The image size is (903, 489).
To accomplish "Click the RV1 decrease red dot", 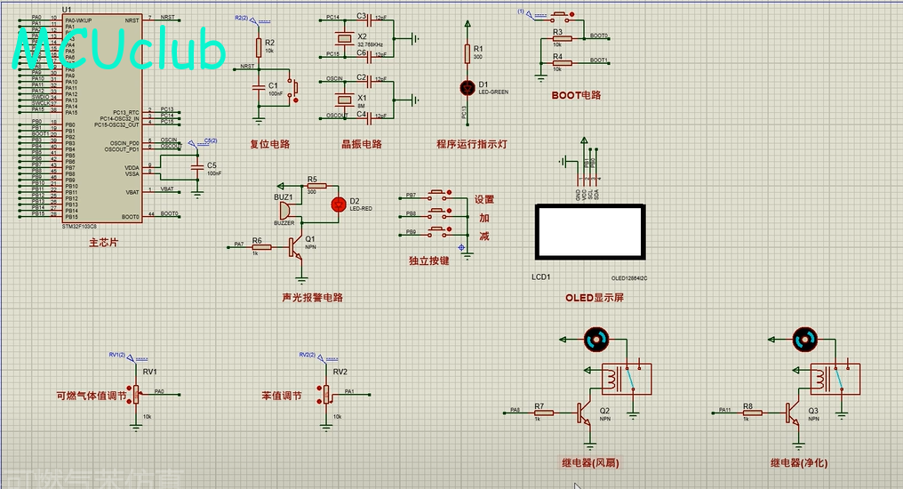I will pyautogui.click(x=130, y=401).
